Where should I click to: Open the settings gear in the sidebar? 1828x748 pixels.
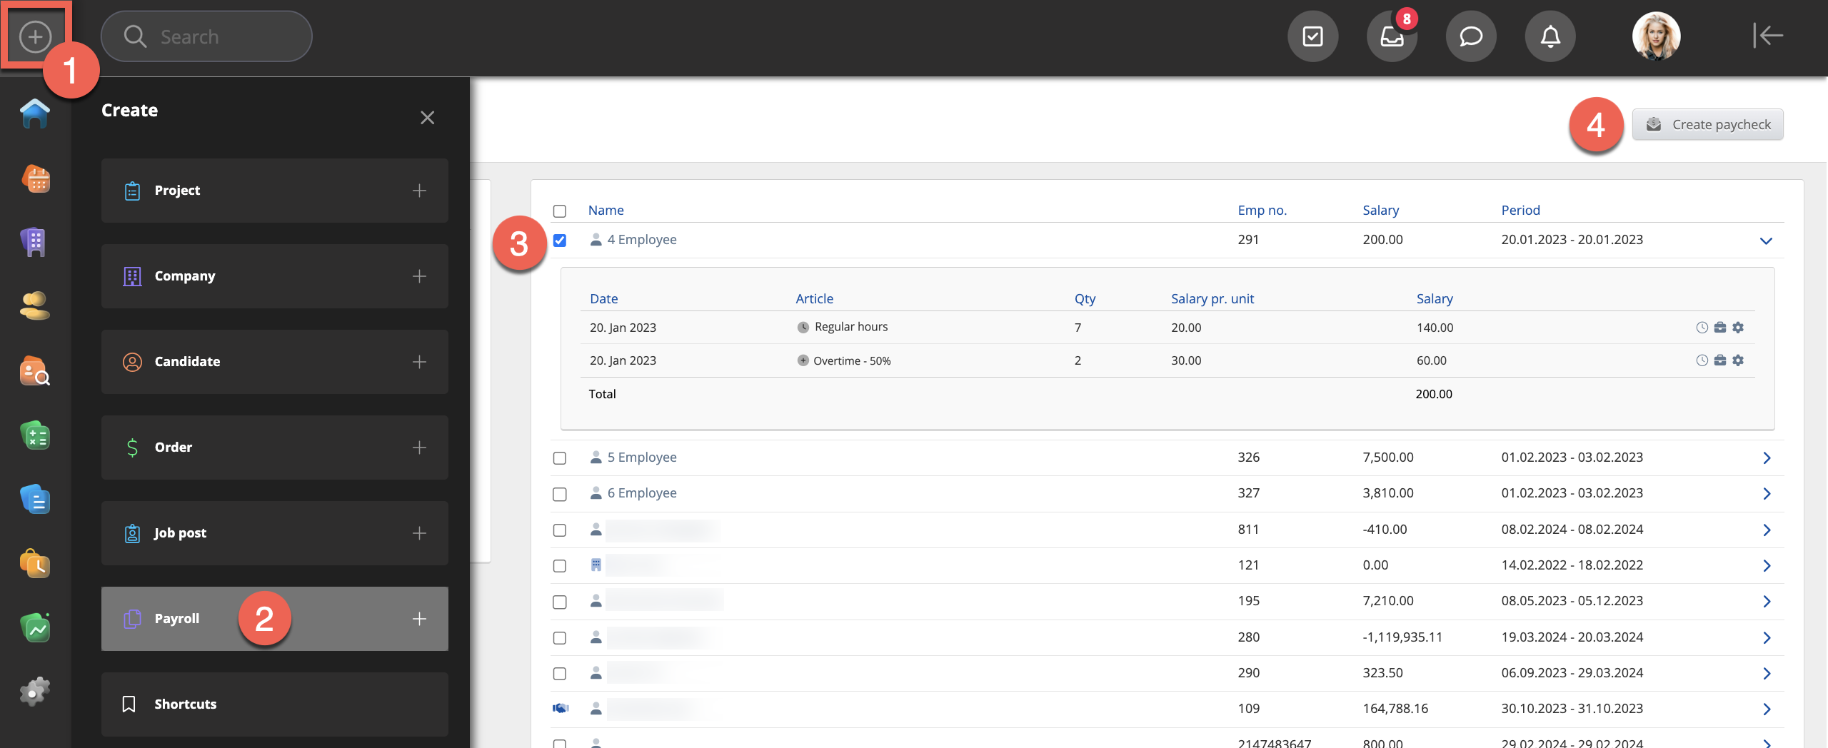[34, 691]
